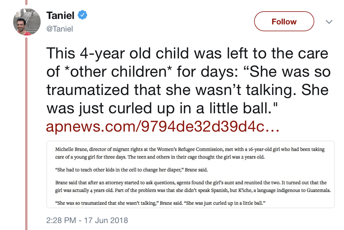Open the Taniel display name link
344x230 pixels.
click(x=61, y=15)
